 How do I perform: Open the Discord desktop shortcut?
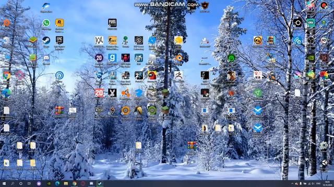(46, 58)
